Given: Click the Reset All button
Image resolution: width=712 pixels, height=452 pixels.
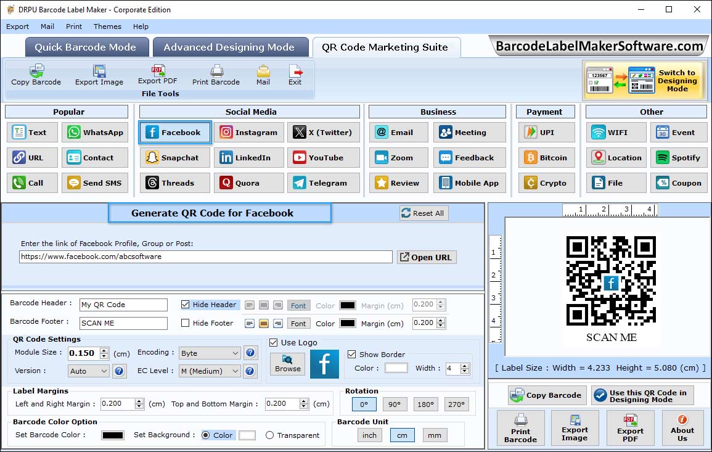Looking at the screenshot, I should coord(424,213).
